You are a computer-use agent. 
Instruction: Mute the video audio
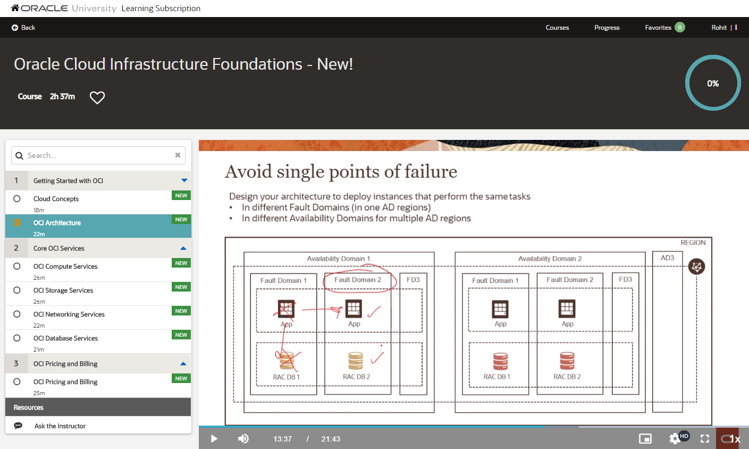[243, 438]
